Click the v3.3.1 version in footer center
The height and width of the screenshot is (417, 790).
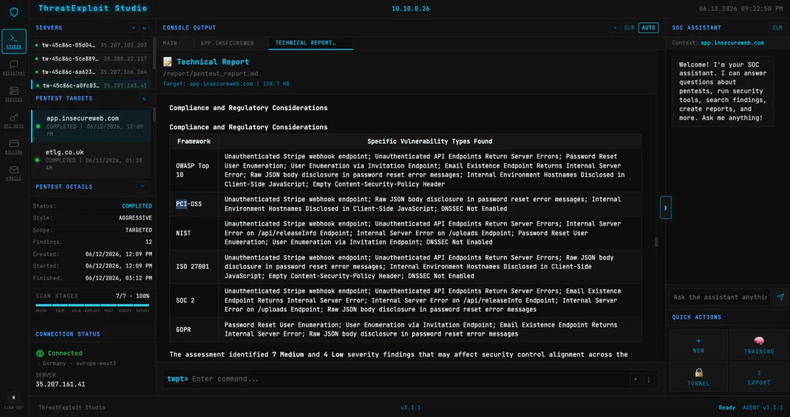(x=410, y=407)
